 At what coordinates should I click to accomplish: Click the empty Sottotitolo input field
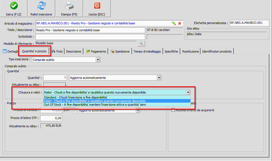90,37
